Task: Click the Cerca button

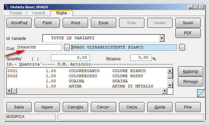Action: pos(132,107)
